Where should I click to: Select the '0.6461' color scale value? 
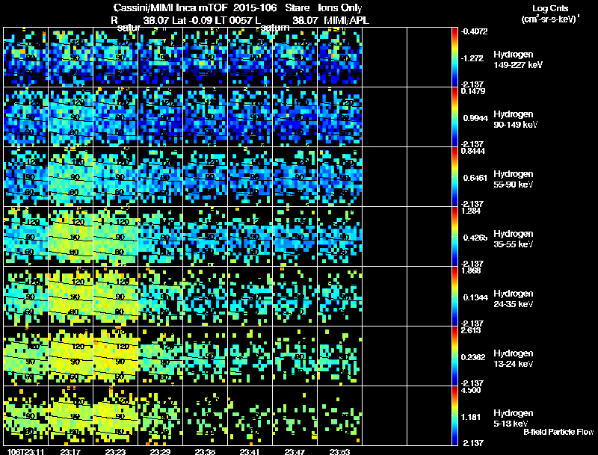(475, 178)
